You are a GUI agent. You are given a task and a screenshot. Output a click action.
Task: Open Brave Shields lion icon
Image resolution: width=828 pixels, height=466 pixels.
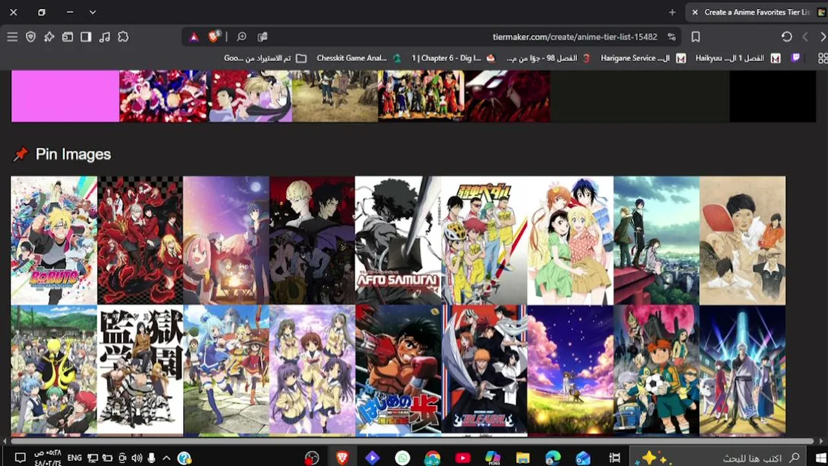pos(213,37)
